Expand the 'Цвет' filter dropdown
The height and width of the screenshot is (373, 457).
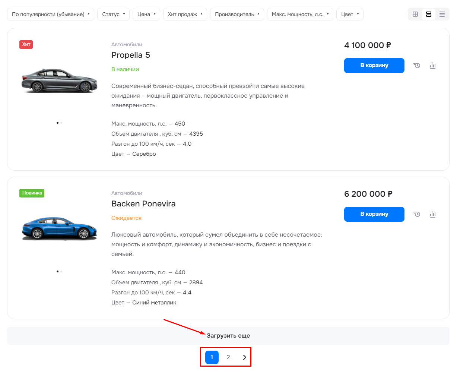[350, 14]
